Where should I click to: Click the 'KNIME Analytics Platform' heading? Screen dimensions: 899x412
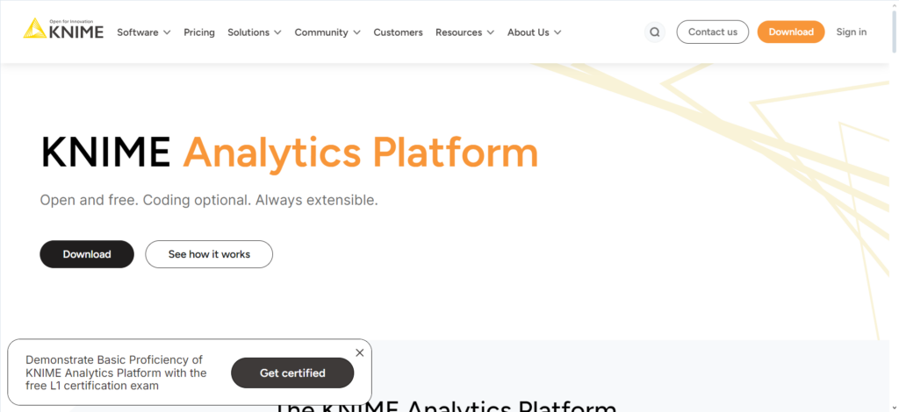coord(290,153)
